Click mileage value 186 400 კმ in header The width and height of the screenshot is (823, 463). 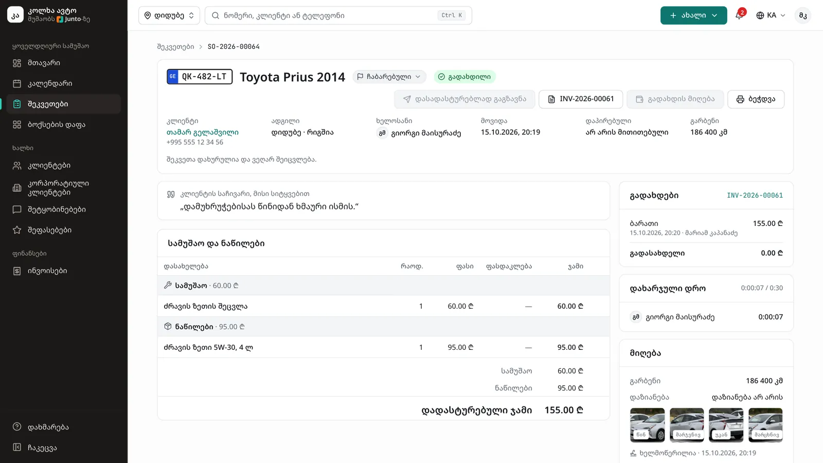click(709, 132)
